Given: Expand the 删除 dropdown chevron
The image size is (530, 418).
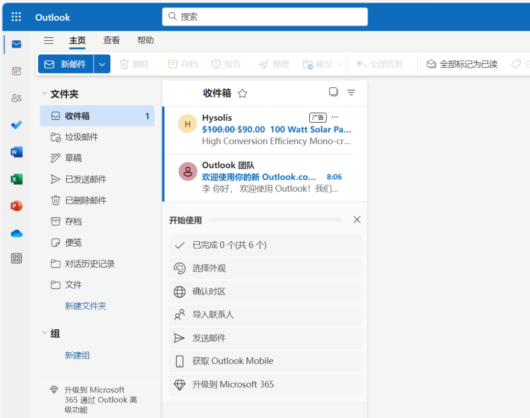Looking at the screenshot, I should coord(156,64).
